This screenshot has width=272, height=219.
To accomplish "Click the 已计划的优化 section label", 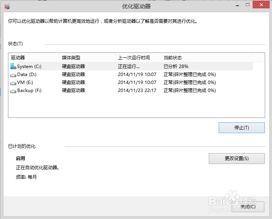I will click(x=22, y=146).
